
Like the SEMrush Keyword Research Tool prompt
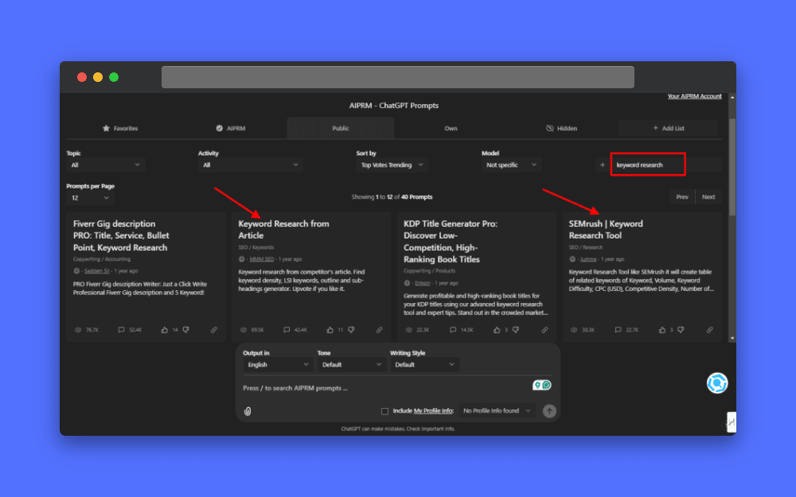coord(662,330)
